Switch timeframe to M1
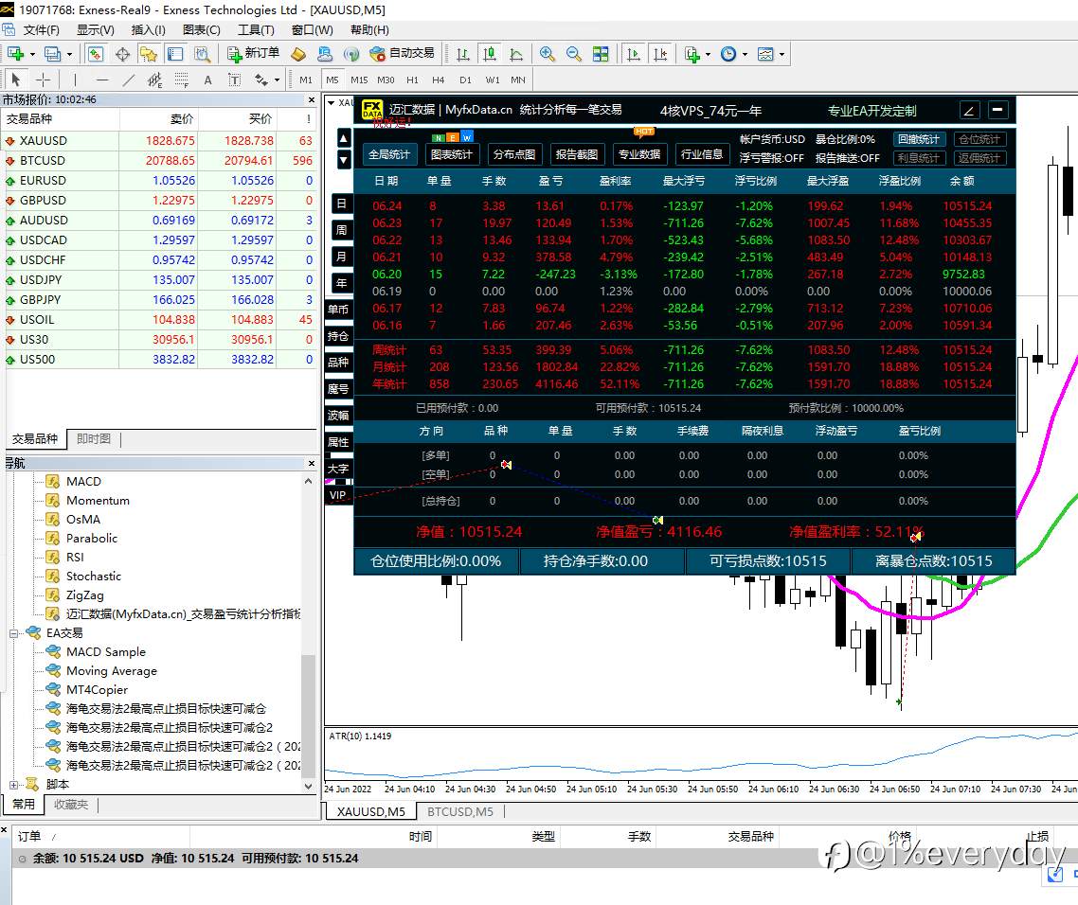1078x905 pixels. 306,80
